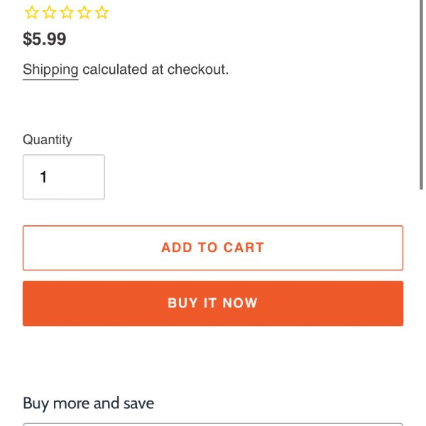The height and width of the screenshot is (426, 426).
Task: Choose the fourth rating star
Action: (84, 13)
